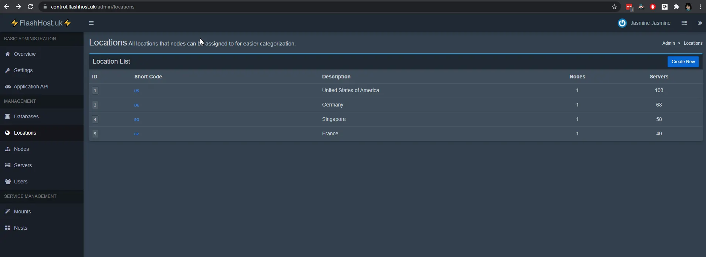706x257 pixels.
Task: Click the Nodes sitemap icon
Action: (x=7, y=149)
